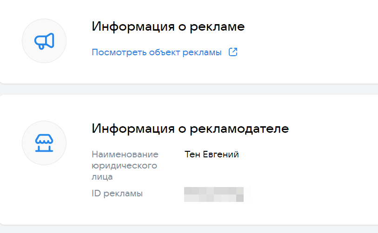Click the external link arrow icon

coord(233,52)
